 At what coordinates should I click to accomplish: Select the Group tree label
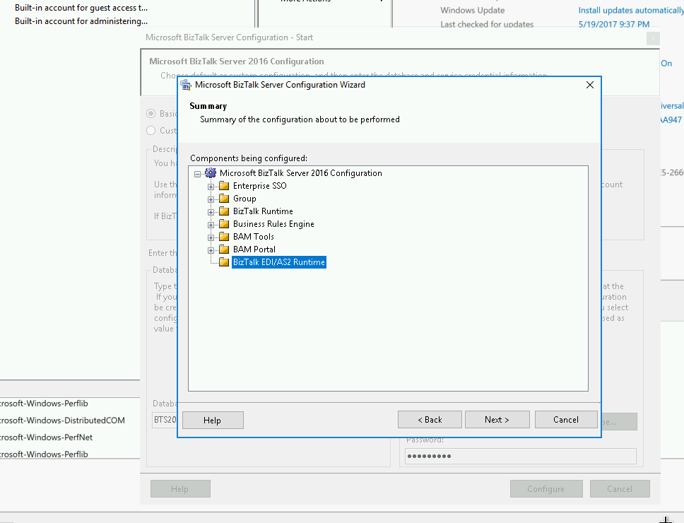point(244,199)
